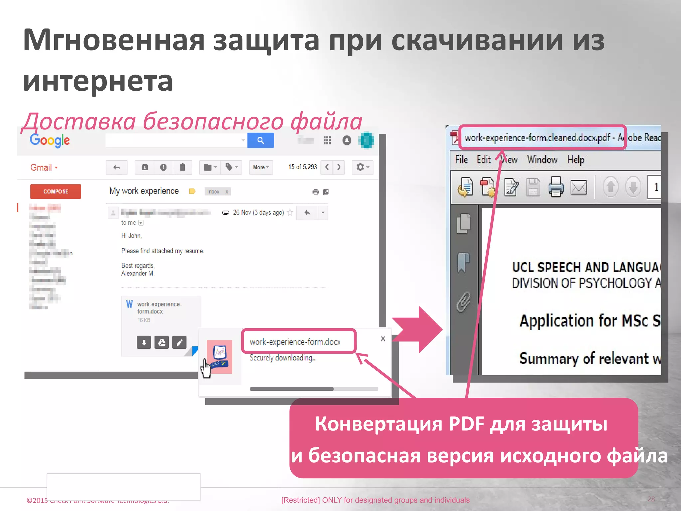The width and height of the screenshot is (681, 511).
Task: Go to previous page up arrow
Action: coord(611,187)
